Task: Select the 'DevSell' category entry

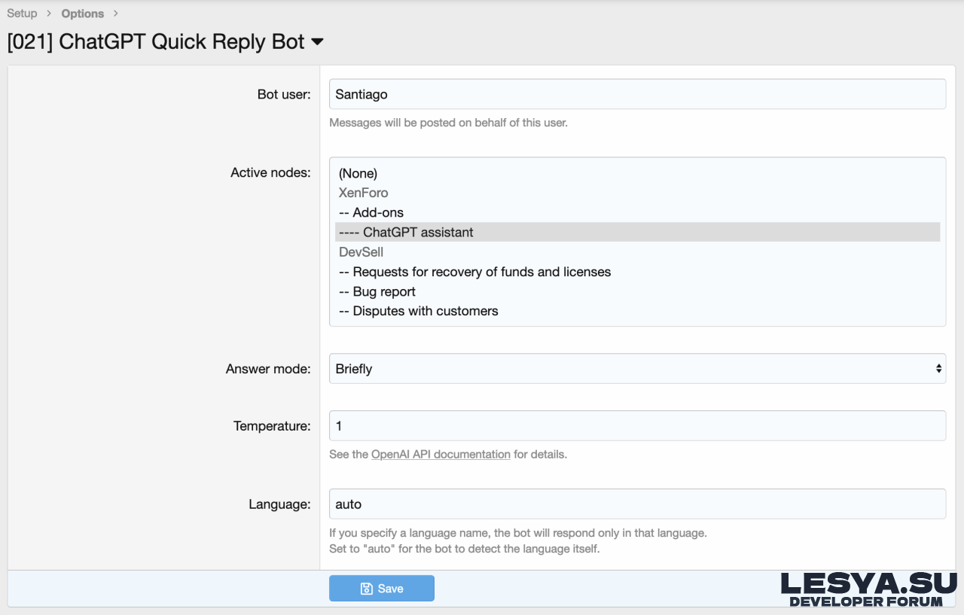Action: click(x=361, y=251)
